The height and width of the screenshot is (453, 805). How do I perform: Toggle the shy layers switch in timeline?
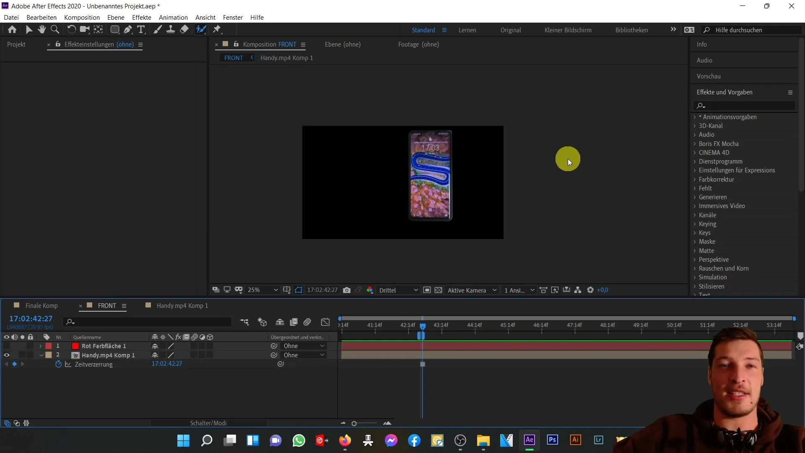pos(280,322)
